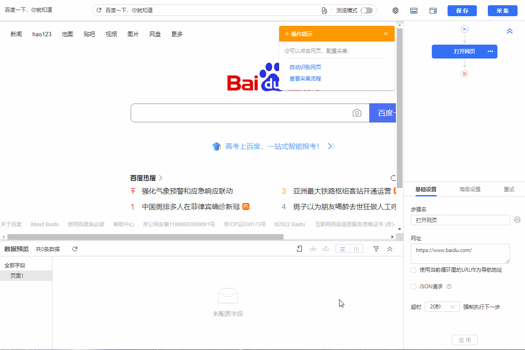Click the 保存 button

(x=462, y=10)
